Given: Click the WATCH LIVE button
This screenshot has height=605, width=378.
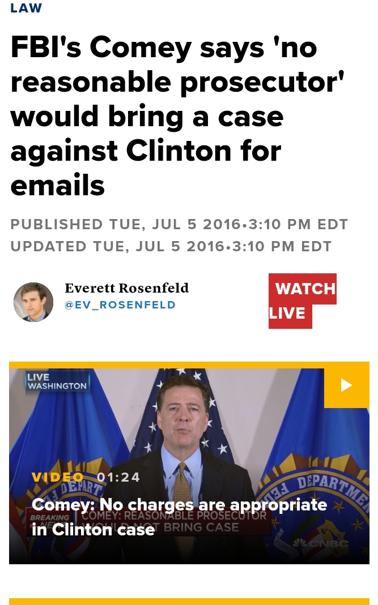Looking at the screenshot, I should coord(302,301).
